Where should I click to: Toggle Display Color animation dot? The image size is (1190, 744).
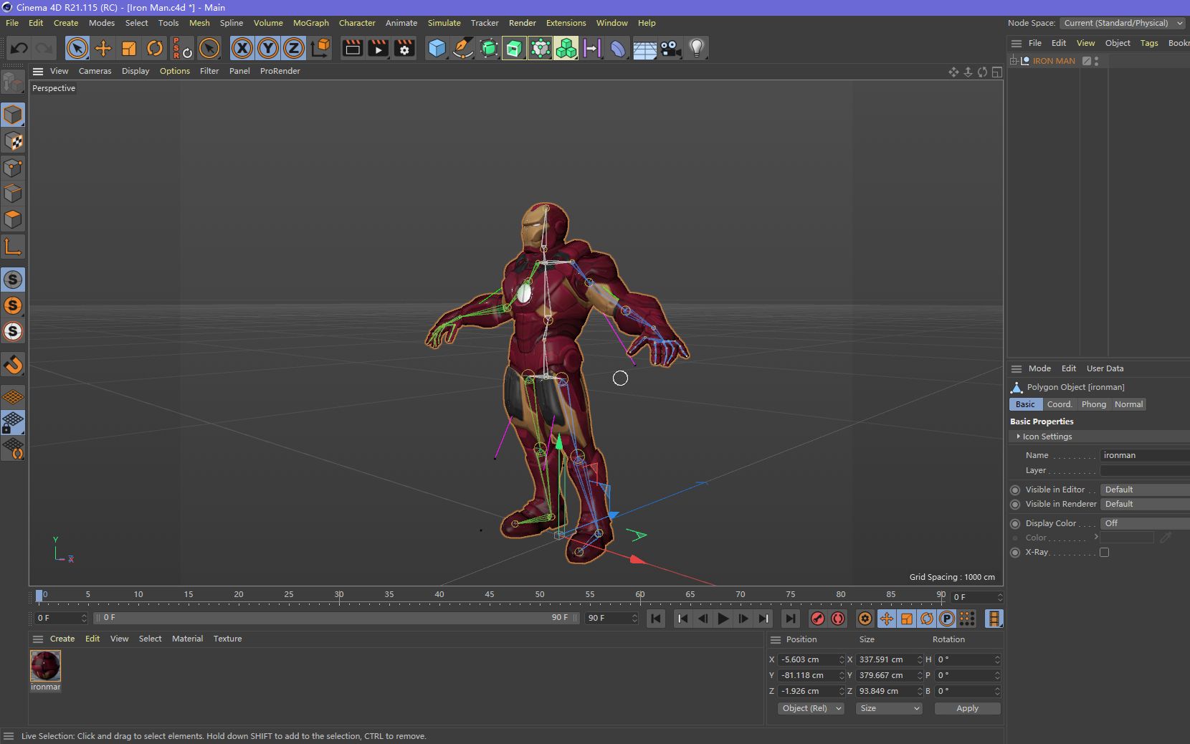(1015, 524)
